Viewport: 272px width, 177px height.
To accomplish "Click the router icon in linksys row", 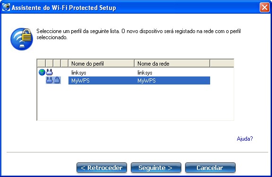I will click(x=49, y=72).
